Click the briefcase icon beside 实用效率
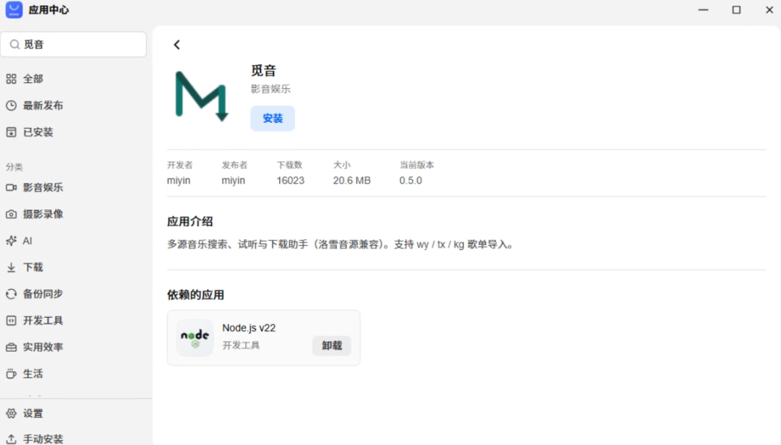This screenshot has height=445, width=781. point(11,347)
